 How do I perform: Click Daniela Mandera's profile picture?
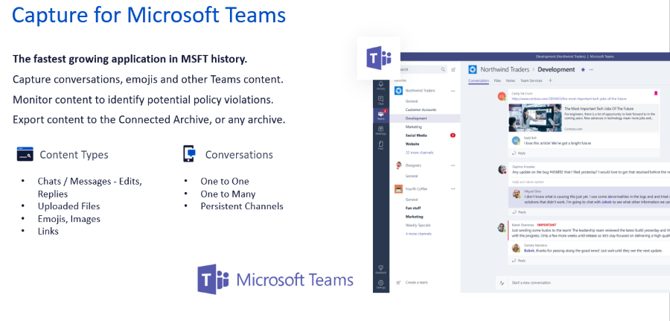coord(516,248)
